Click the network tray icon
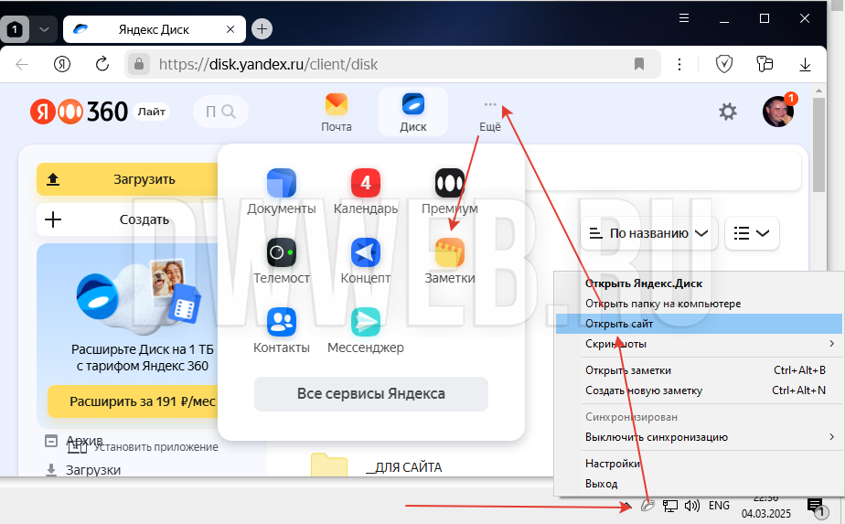 [669, 506]
